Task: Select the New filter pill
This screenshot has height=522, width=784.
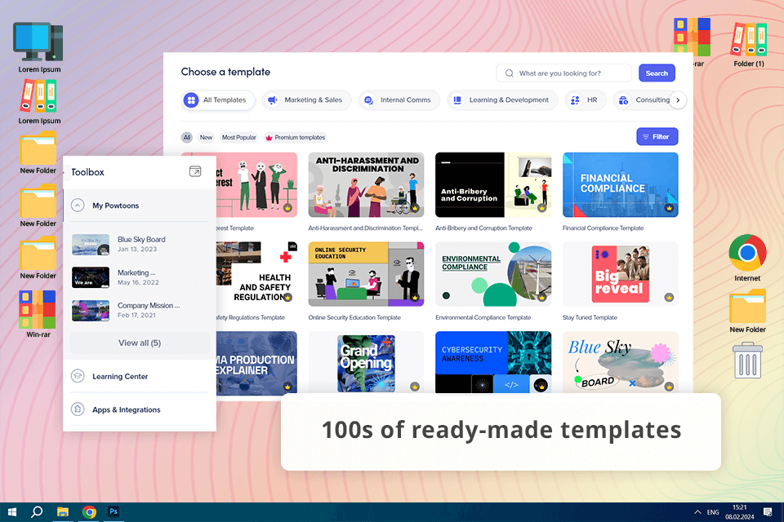Action: click(206, 137)
